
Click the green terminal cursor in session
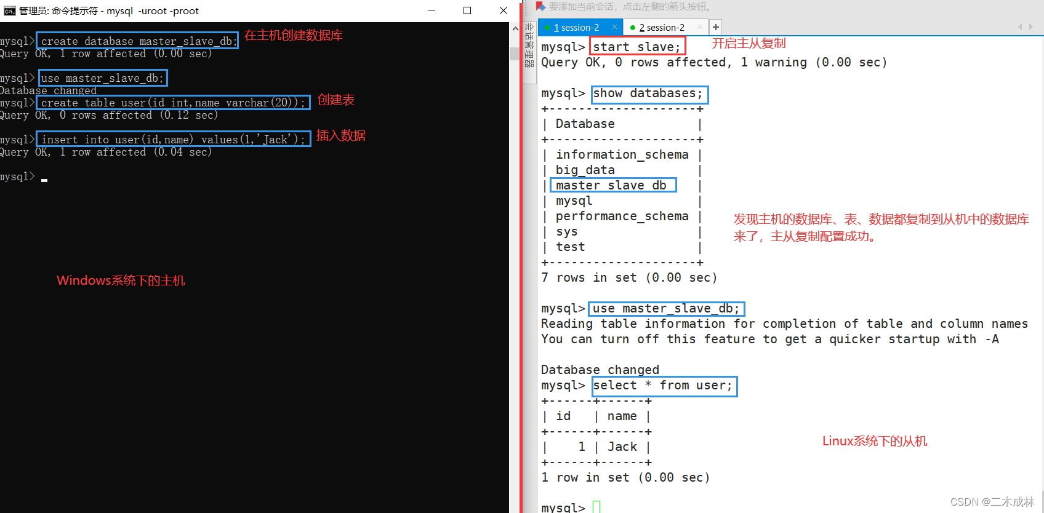click(x=596, y=507)
